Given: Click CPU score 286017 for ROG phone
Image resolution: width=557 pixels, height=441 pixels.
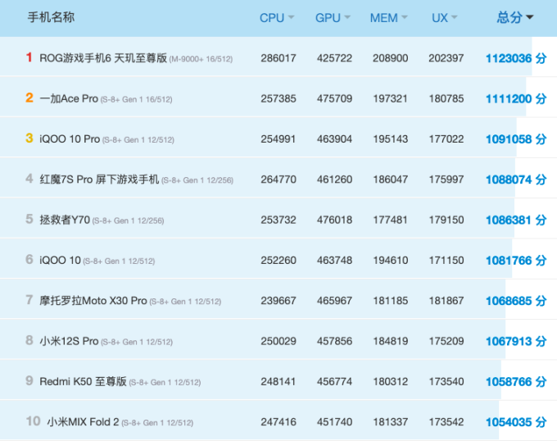Looking at the screenshot, I should 278,58.
